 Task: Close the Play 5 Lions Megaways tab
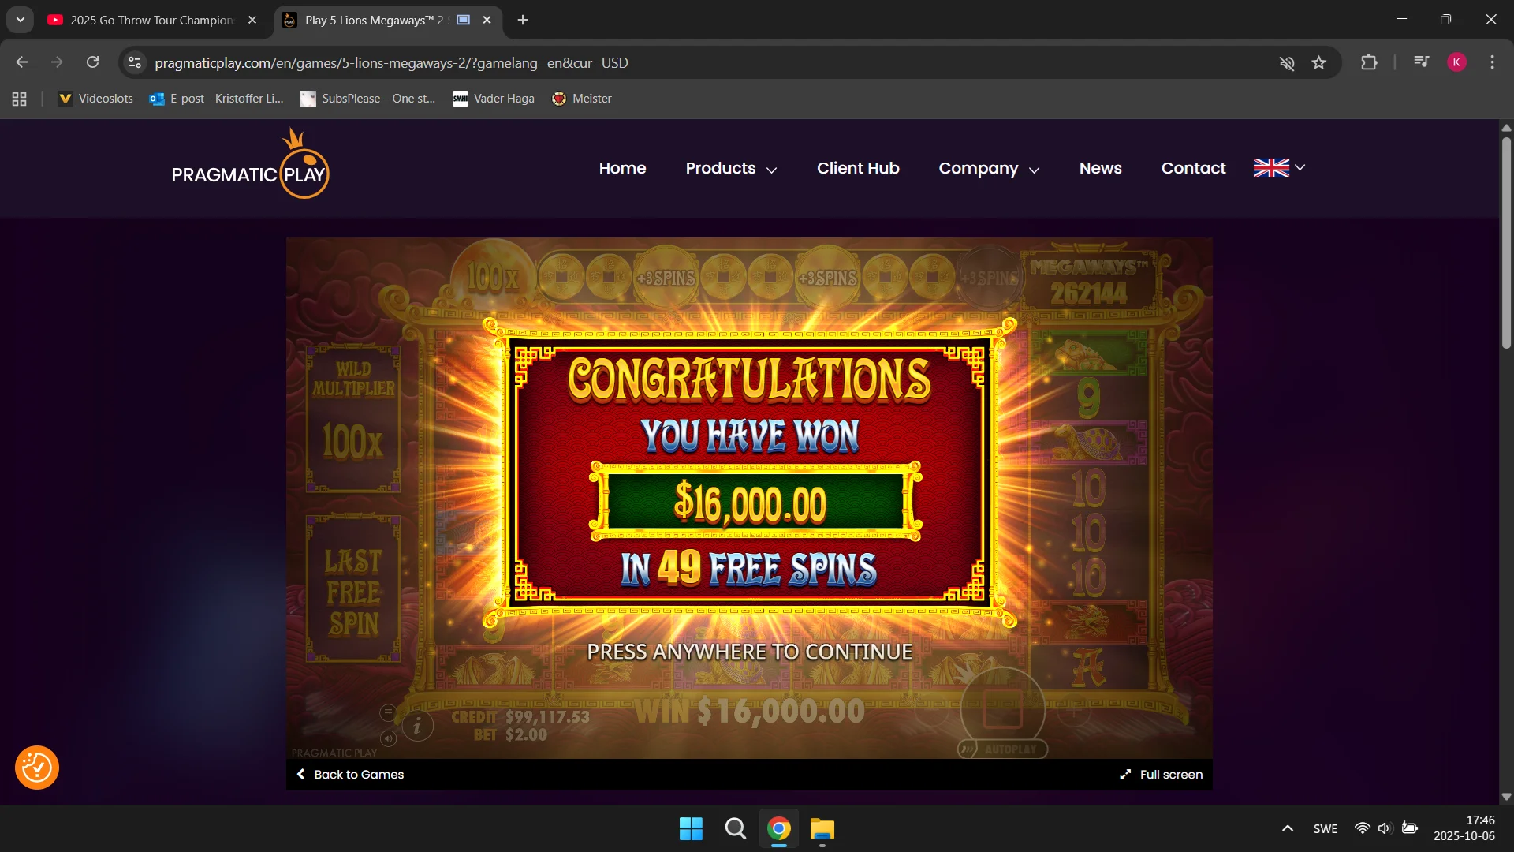pos(487,21)
